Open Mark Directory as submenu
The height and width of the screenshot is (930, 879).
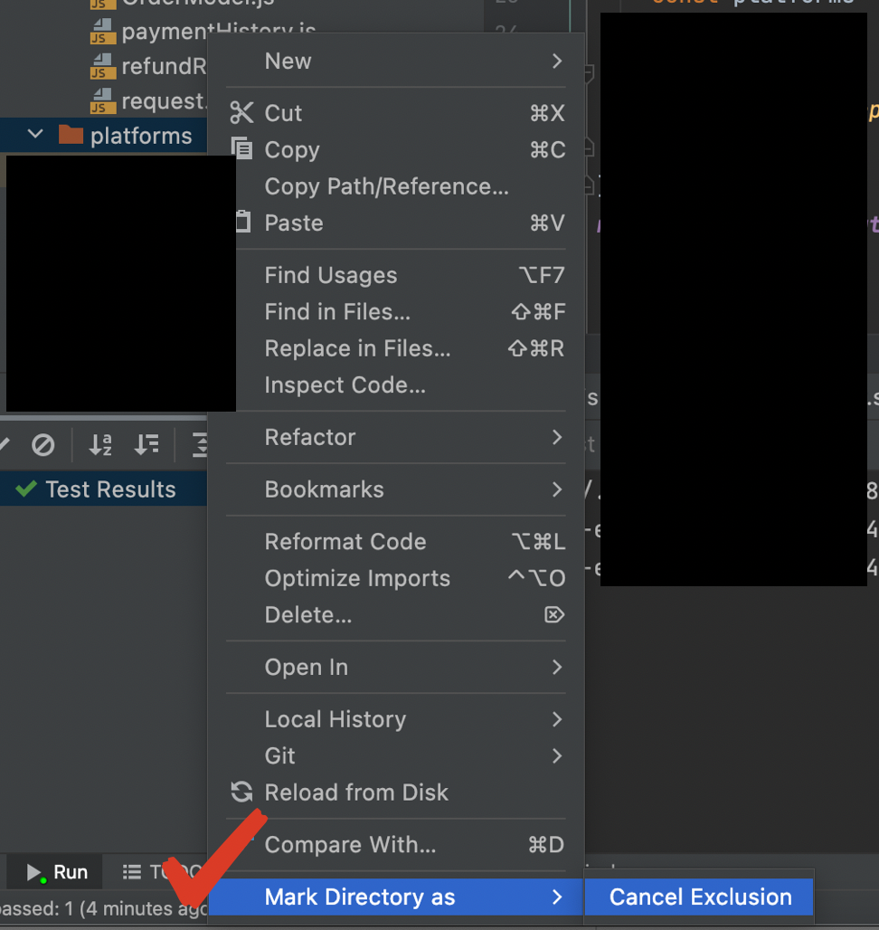[396, 897]
